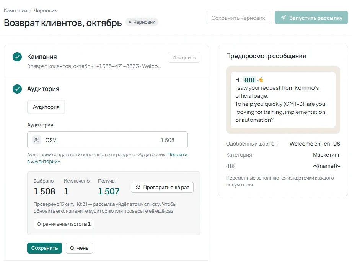Click people icon on Проверить ещё раз
Screen dimensions: 352x262
pos(138,188)
